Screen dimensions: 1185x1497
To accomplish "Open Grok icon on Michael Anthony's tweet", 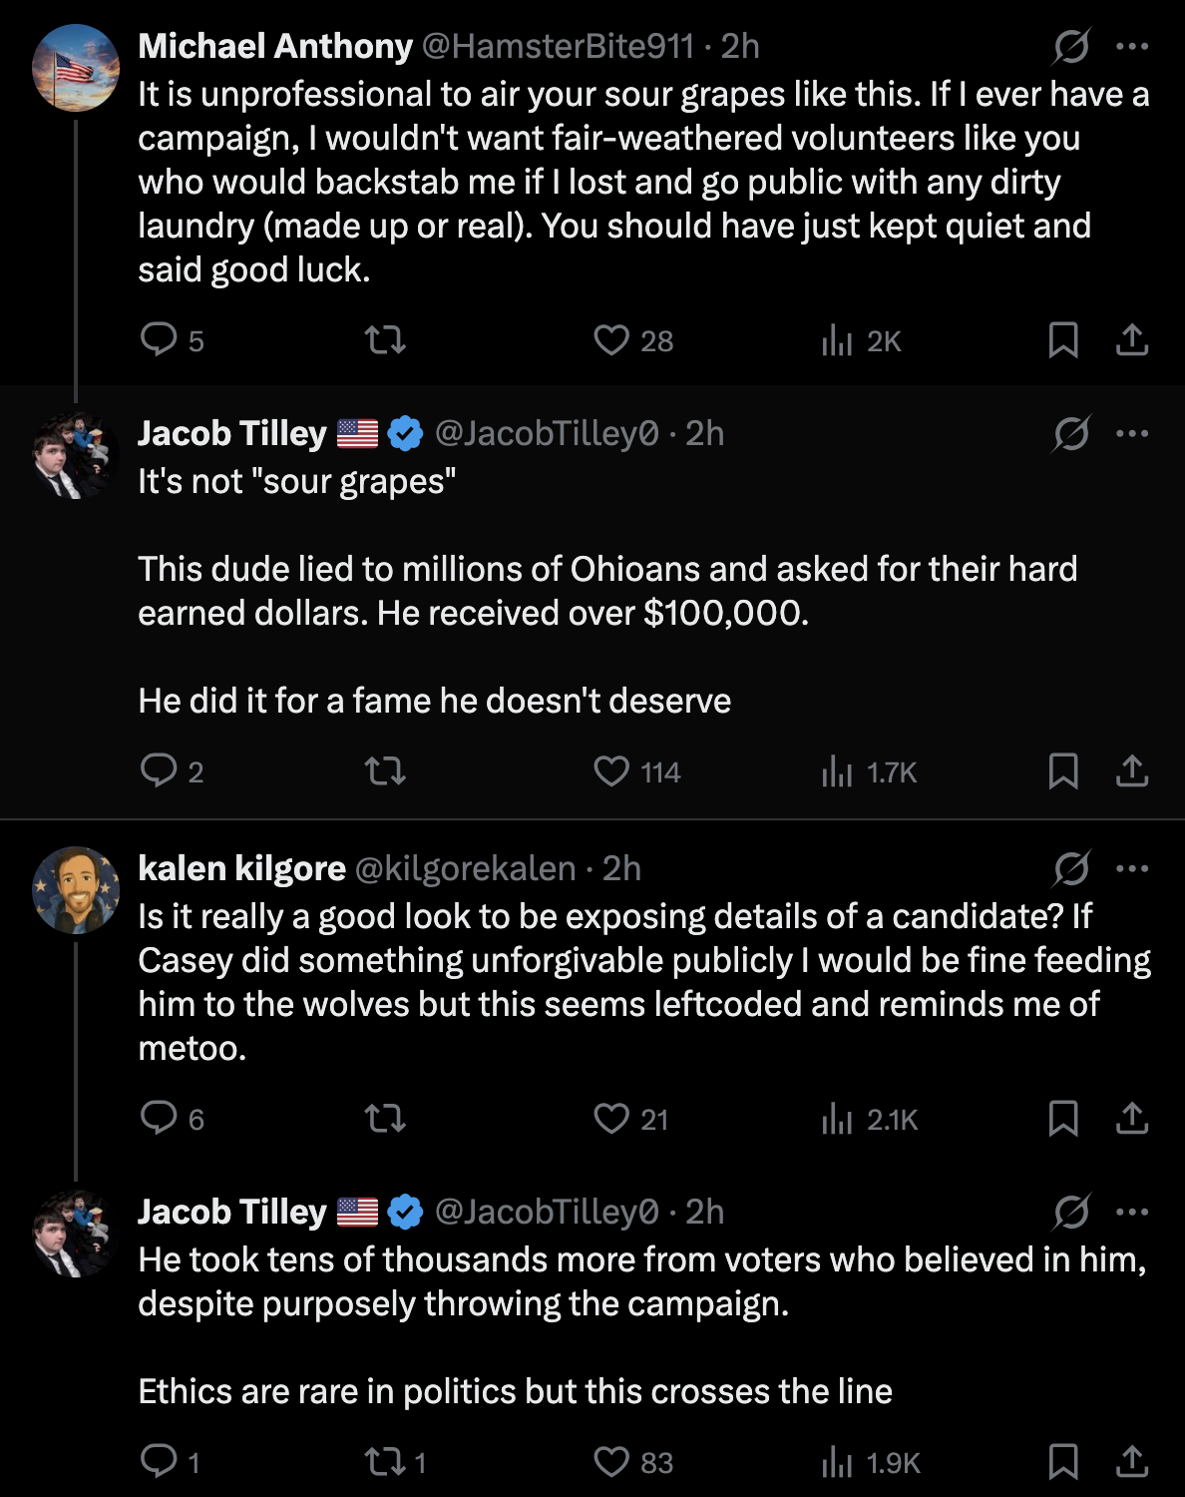I will (x=1071, y=46).
